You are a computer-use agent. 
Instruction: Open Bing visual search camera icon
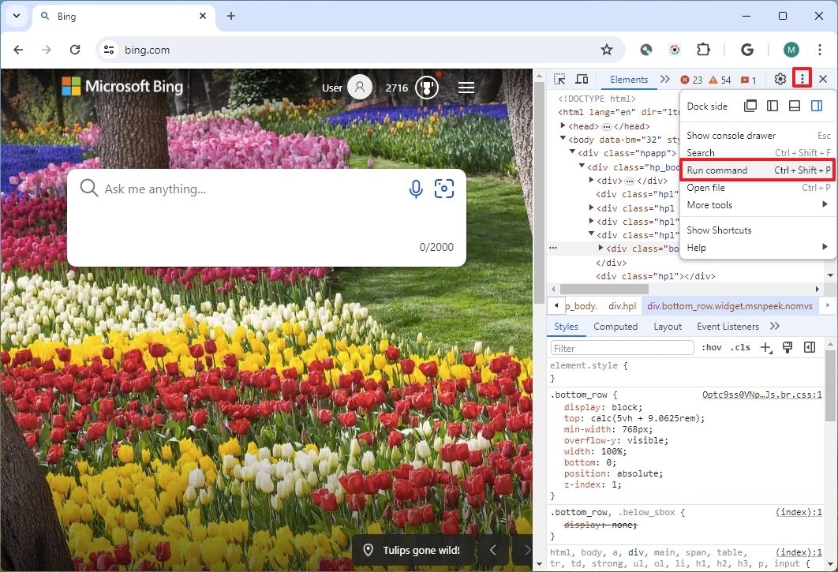tap(444, 189)
